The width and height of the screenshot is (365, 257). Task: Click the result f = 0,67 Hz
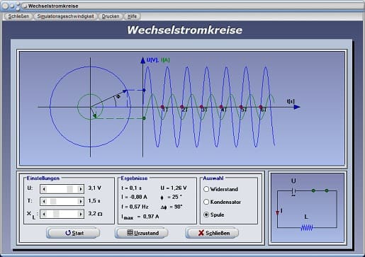coord(135,207)
